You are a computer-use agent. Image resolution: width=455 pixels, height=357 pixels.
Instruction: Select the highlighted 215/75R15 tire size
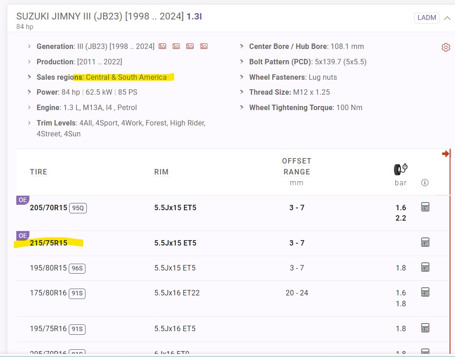48,243
